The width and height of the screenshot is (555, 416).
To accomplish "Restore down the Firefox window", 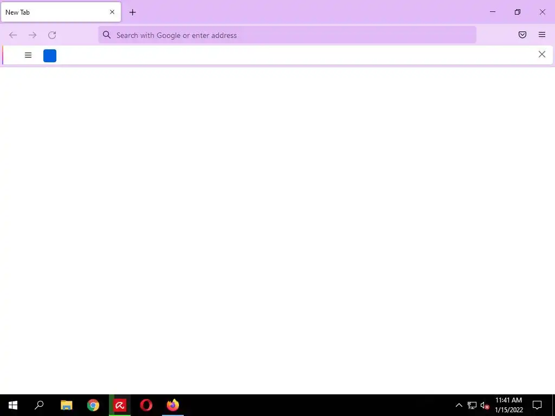I will pyautogui.click(x=518, y=12).
